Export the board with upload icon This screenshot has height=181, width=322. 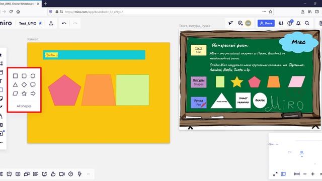[51, 23]
